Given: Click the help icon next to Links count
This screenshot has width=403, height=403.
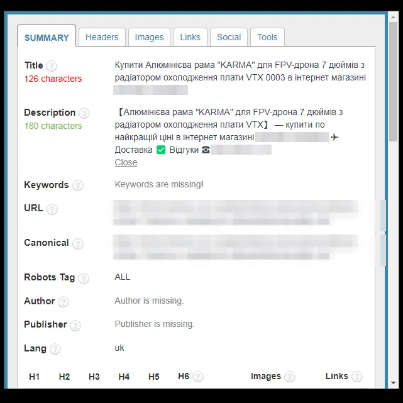Looking at the screenshot, I should 357,377.
